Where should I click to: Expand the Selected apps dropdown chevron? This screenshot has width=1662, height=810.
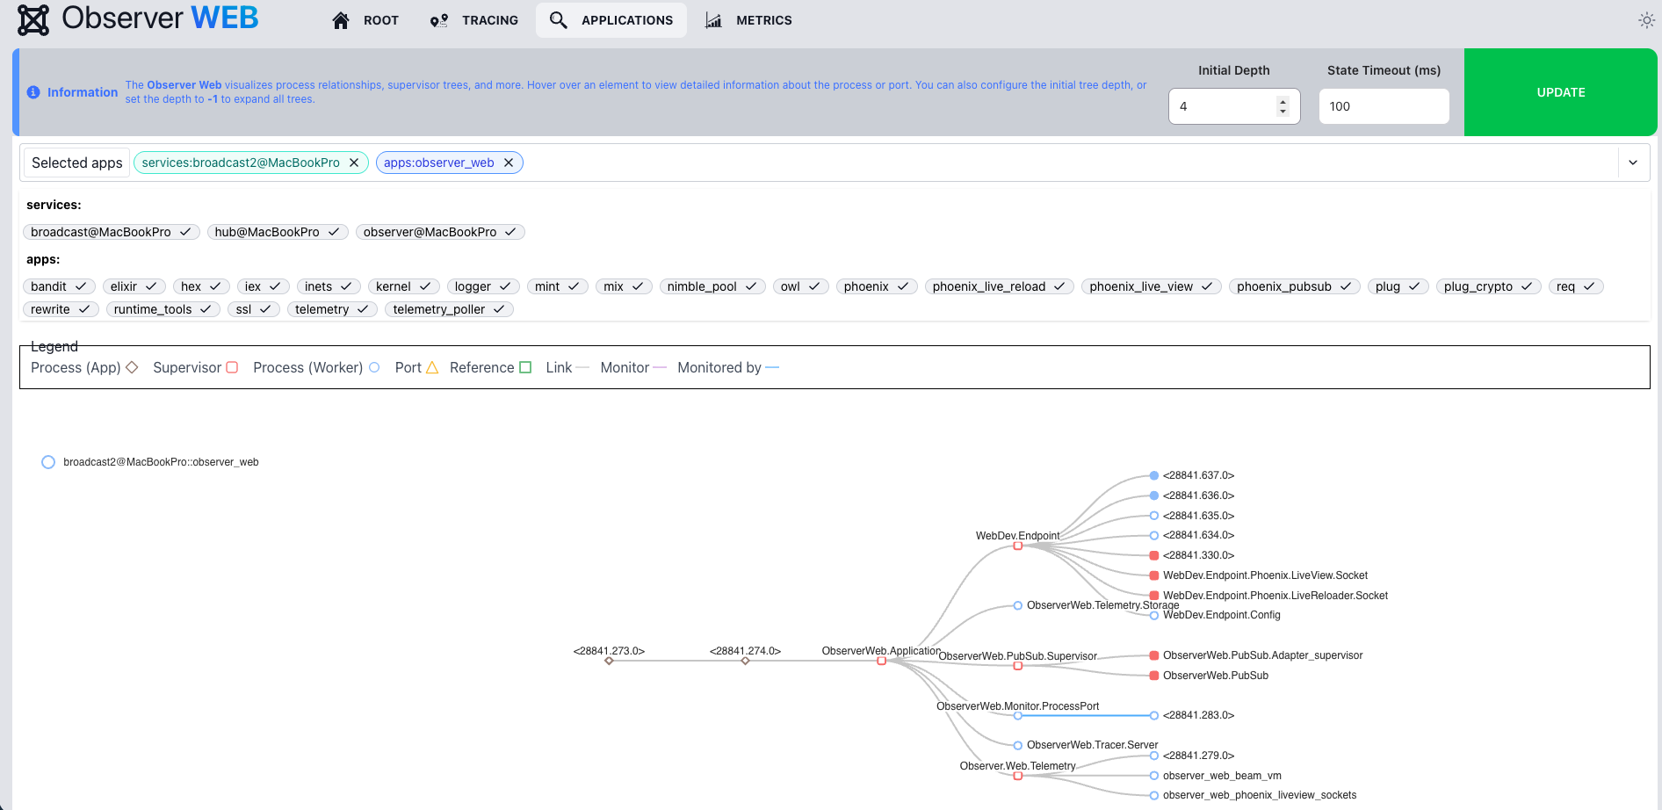point(1633,163)
